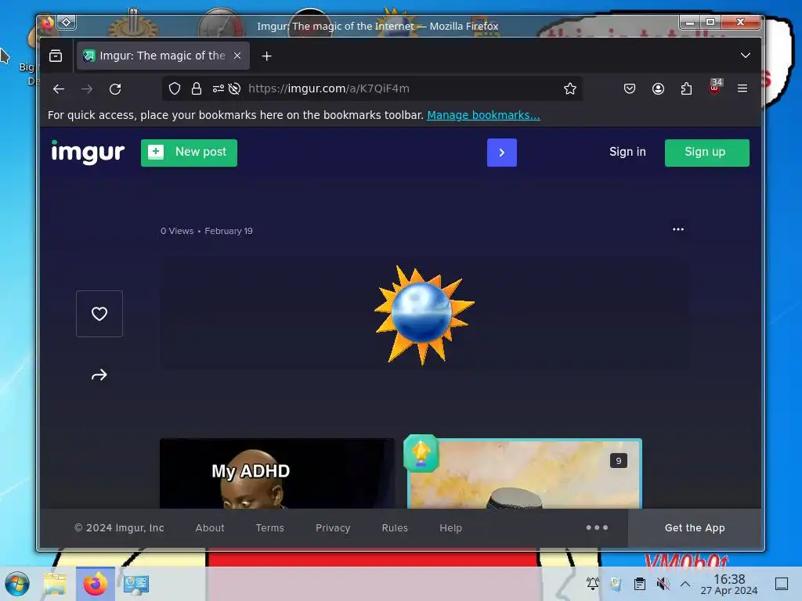Favorite the post with the heart icon
This screenshot has width=802, height=601.
pyautogui.click(x=99, y=314)
